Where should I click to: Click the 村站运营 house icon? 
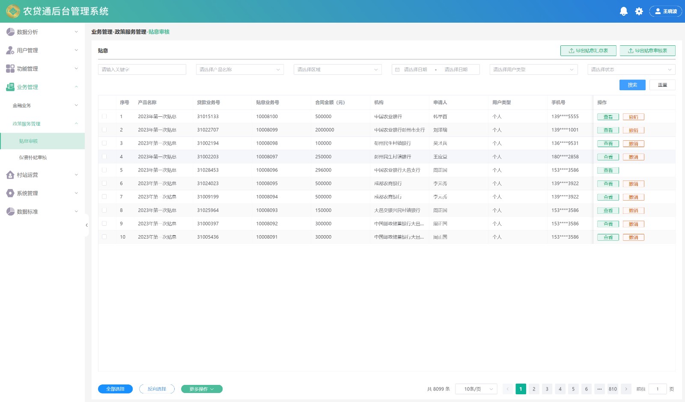[10, 175]
